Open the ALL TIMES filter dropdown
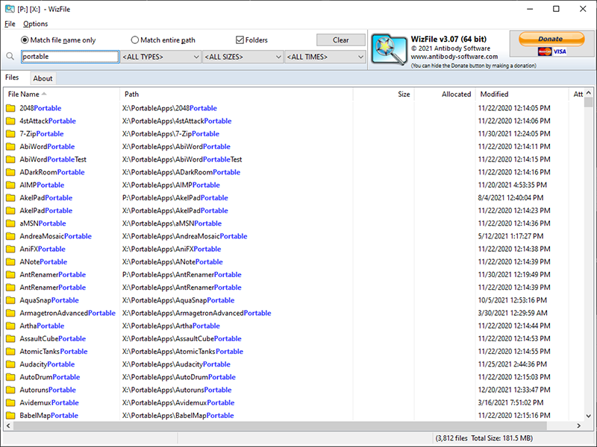The width and height of the screenshot is (597, 447). 325,57
